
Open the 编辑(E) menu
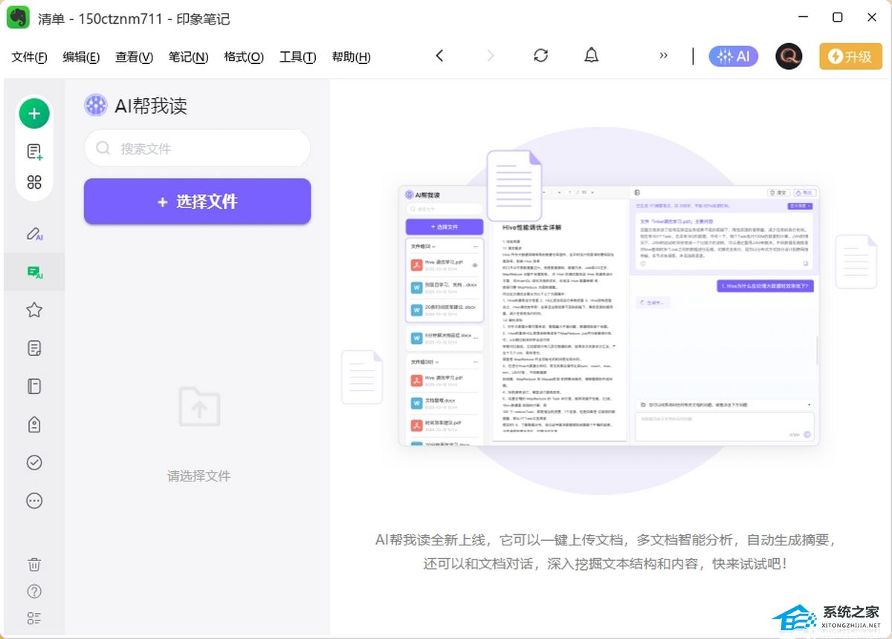(x=81, y=57)
